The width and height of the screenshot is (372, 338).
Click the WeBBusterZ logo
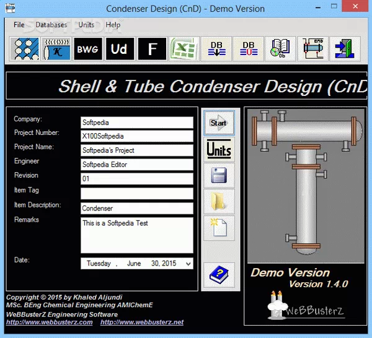(306, 305)
